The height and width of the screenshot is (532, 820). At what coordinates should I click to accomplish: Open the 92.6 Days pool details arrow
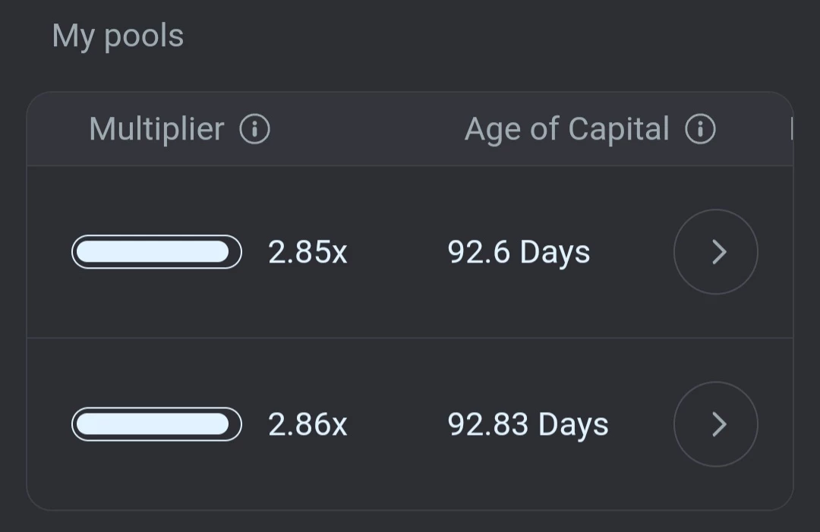click(x=716, y=252)
